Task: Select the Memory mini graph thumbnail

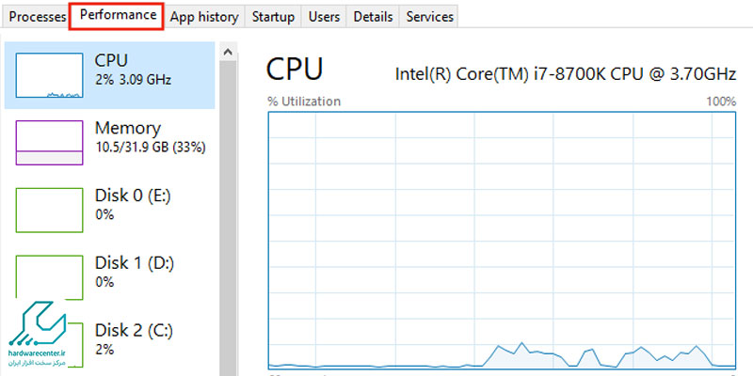Action: [x=49, y=143]
